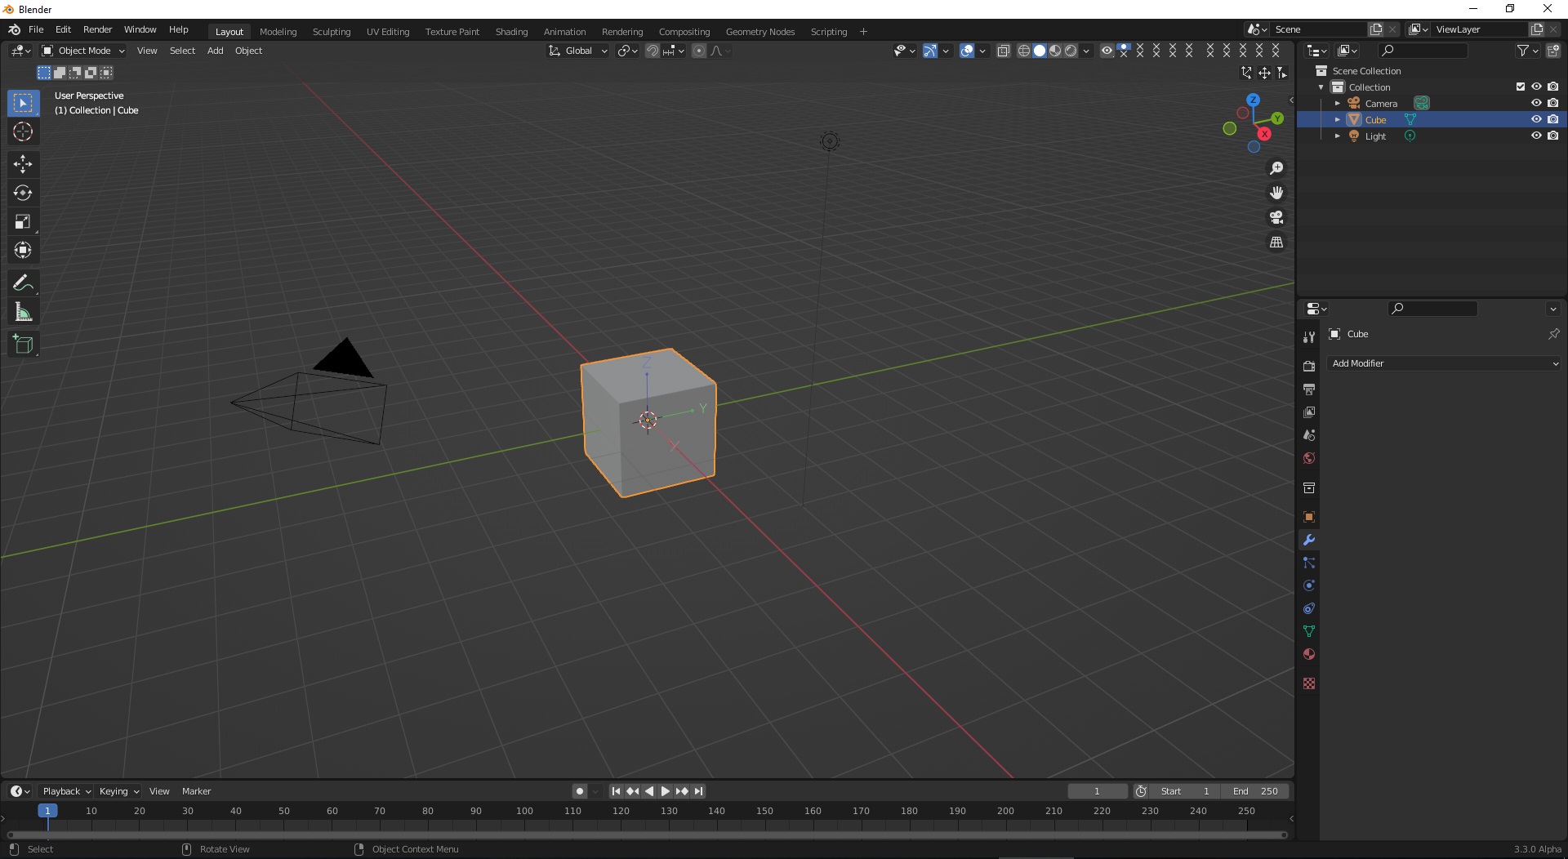
Task: Open the Render properties tab icon
Action: [1309, 366]
